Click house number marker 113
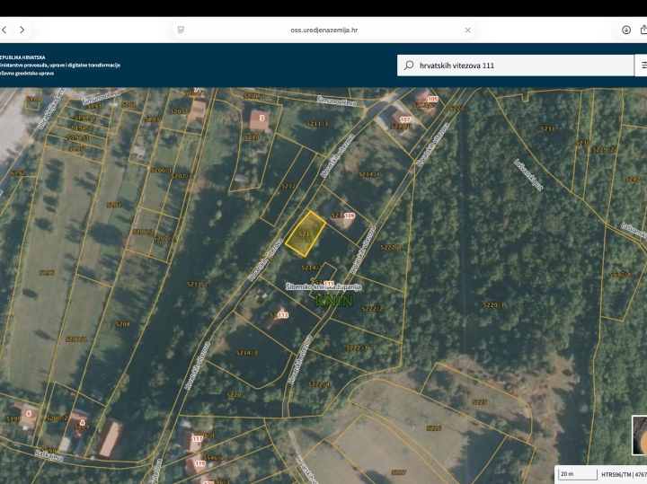Screen dimensions: 647x484 click(x=282, y=315)
